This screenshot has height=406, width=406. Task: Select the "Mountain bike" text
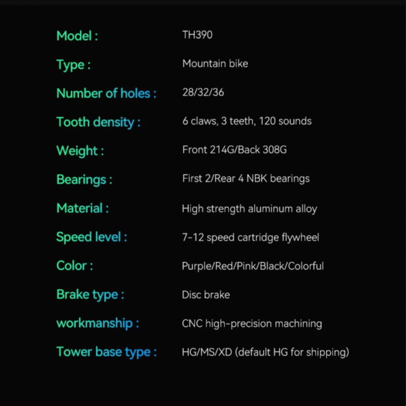[215, 64]
